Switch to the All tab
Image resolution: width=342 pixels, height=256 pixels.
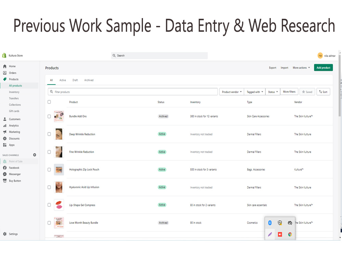click(52, 80)
